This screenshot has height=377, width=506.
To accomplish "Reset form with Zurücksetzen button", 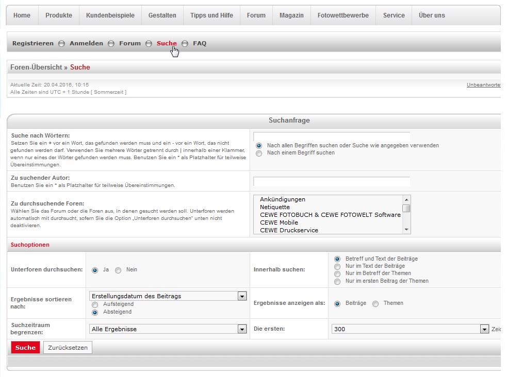I will tap(68, 348).
